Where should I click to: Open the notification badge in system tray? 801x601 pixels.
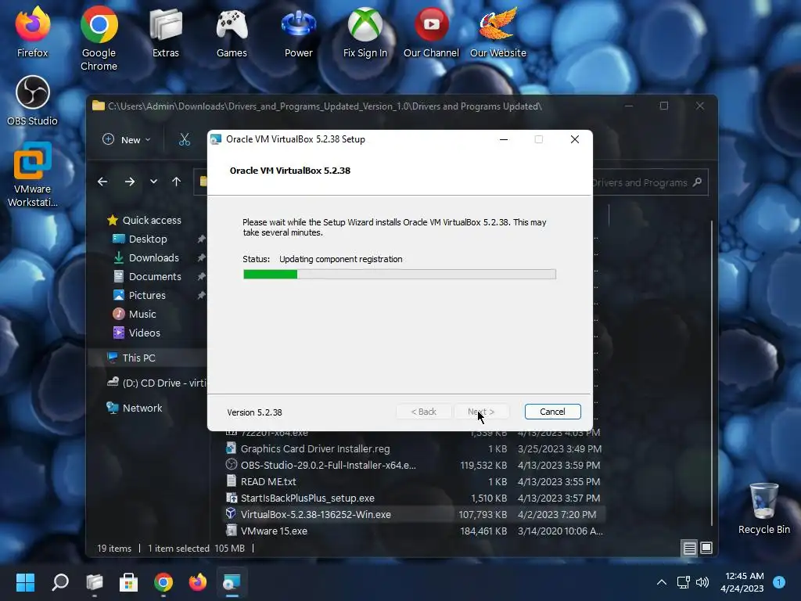click(x=779, y=582)
